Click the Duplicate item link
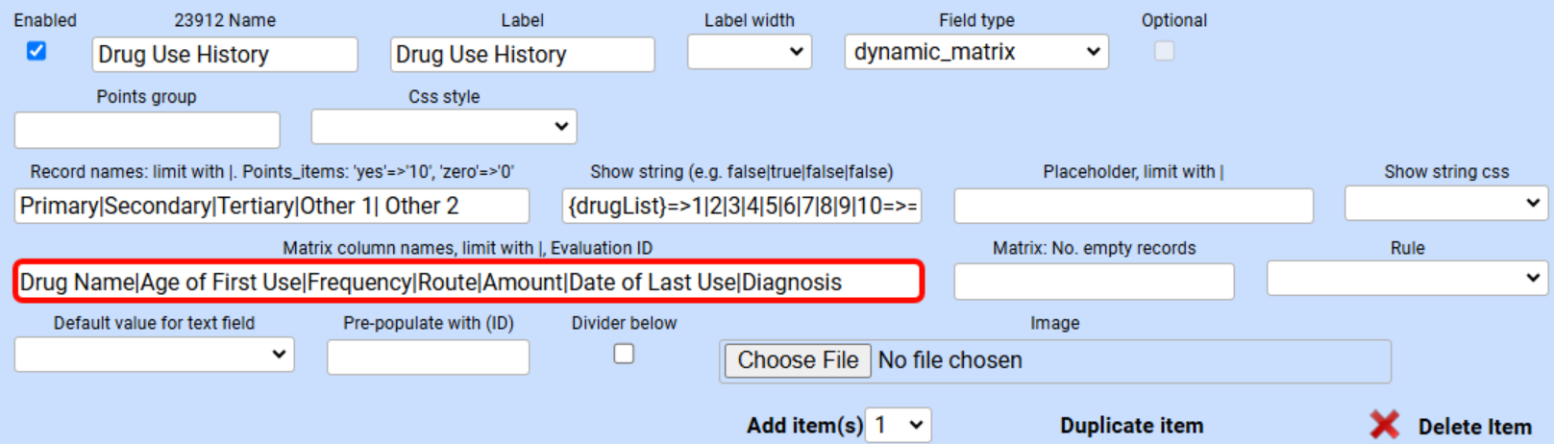Image resolution: width=1554 pixels, height=444 pixels. click(1131, 426)
